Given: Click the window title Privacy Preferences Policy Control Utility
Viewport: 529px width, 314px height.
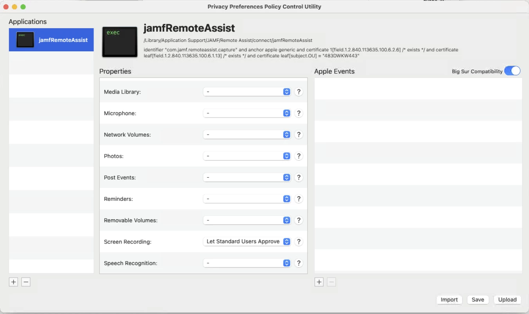Looking at the screenshot, I should pos(264,7).
